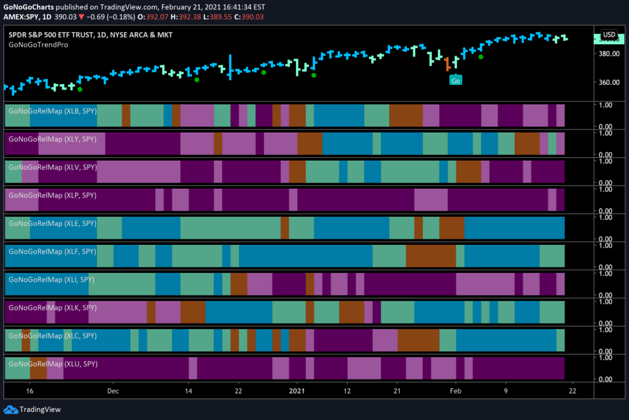629x420 pixels.
Task: Select the GoNoGoRelMap (XLU, SPY) label
Action: (x=53, y=364)
